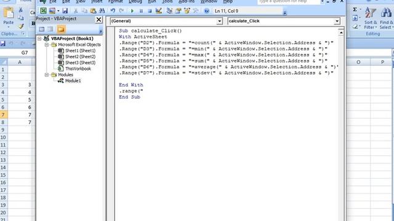Collapse Microsoft Excel Objects folder node
The image size is (394, 221).
tap(47, 45)
